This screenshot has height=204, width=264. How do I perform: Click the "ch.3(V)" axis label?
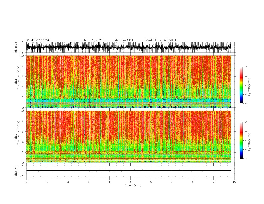click(x=16, y=171)
